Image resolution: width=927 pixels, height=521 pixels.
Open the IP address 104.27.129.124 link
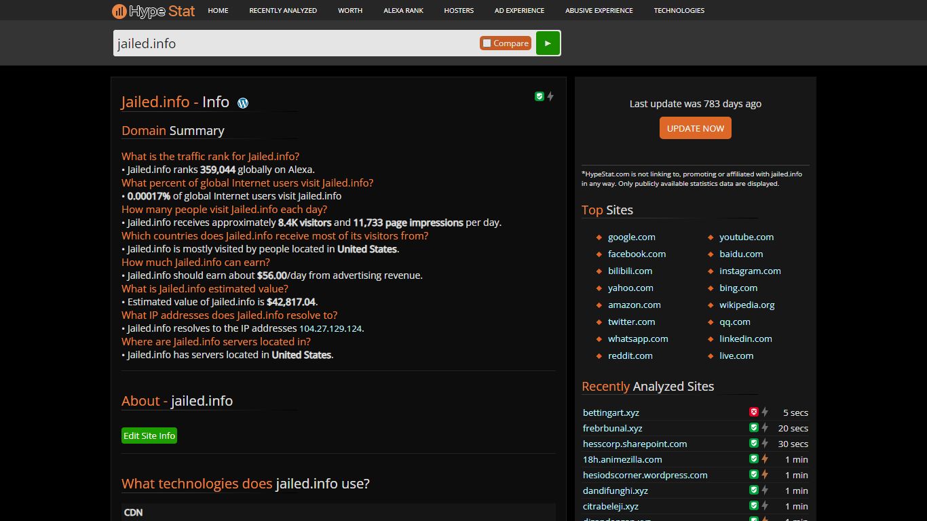[330, 328]
